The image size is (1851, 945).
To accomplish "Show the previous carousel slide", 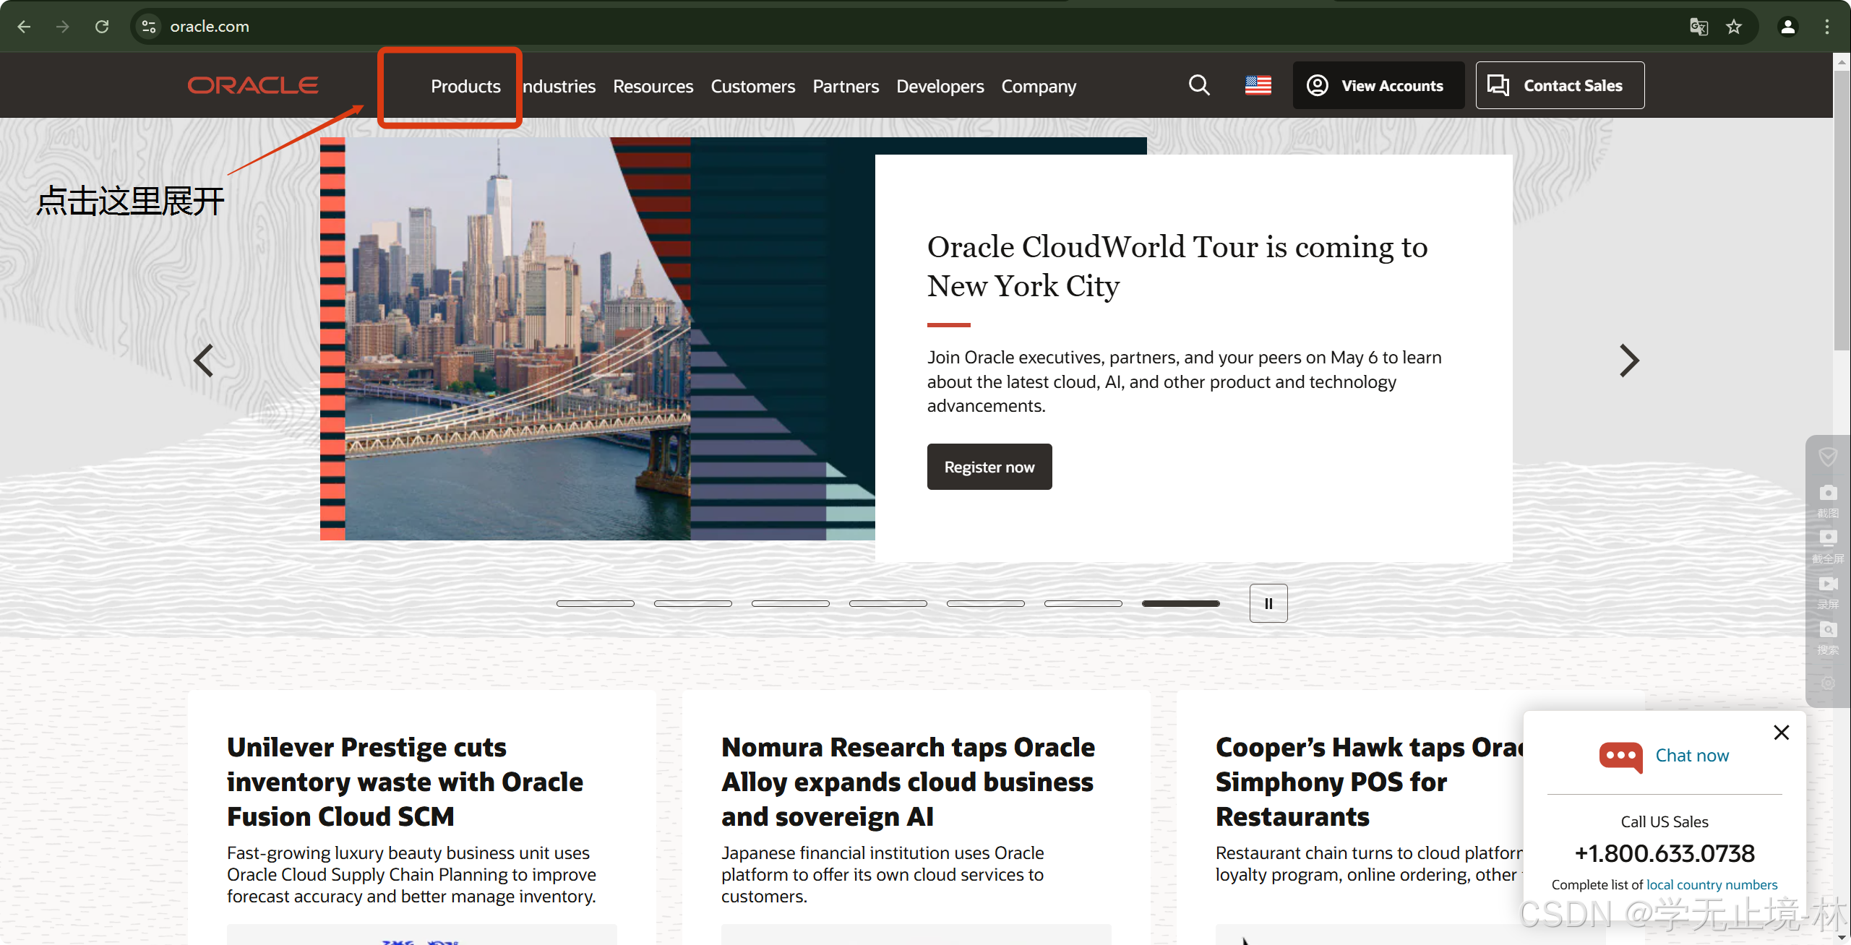I will click(204, 361).
